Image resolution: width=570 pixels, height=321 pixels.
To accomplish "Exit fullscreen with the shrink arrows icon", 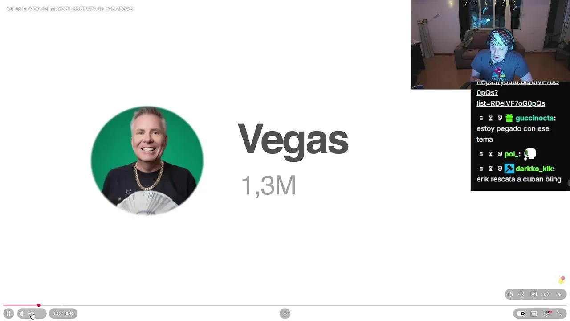I will click(559, 313).
